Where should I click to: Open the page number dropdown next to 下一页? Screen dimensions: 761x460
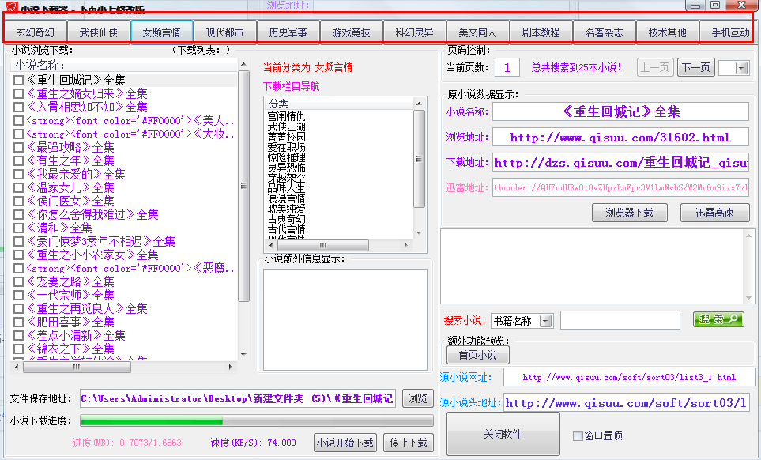click(x=741, y=68)
